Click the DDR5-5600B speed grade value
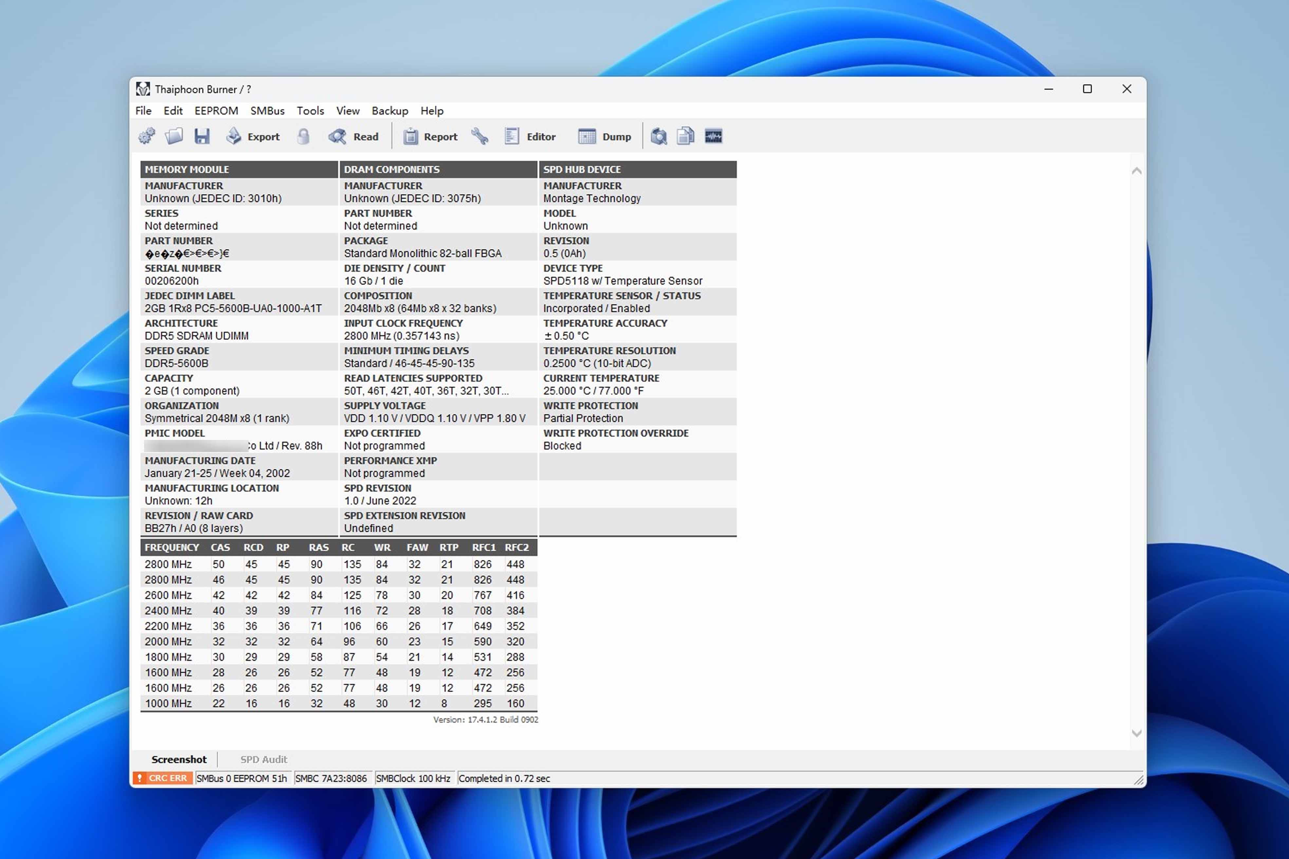1289x859 pixels. 177,363
